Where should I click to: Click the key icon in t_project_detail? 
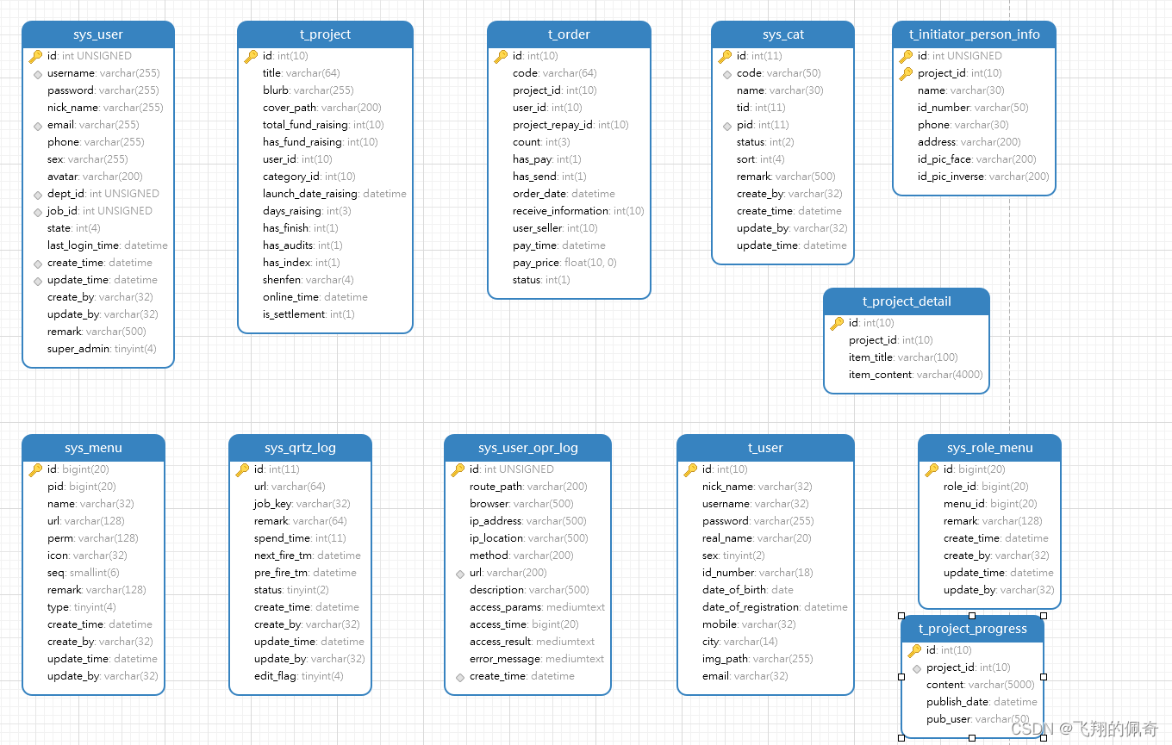pos(837,323)
